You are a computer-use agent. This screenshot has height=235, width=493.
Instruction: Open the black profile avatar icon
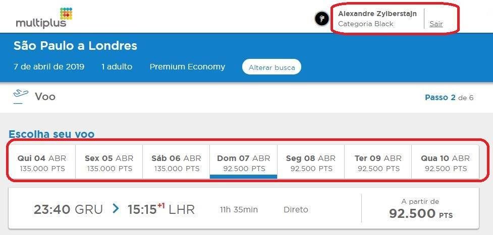322,19
